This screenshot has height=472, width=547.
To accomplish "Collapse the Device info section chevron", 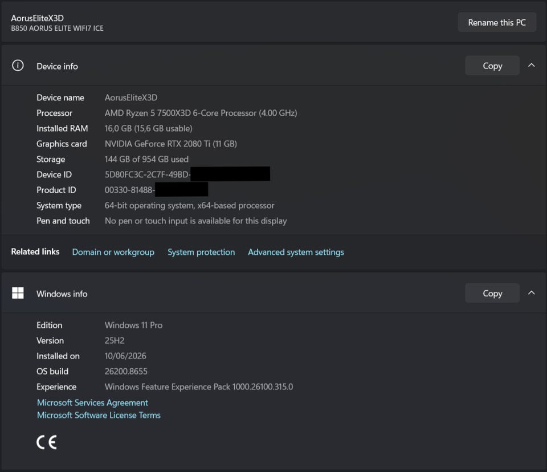I will point(531,66).
